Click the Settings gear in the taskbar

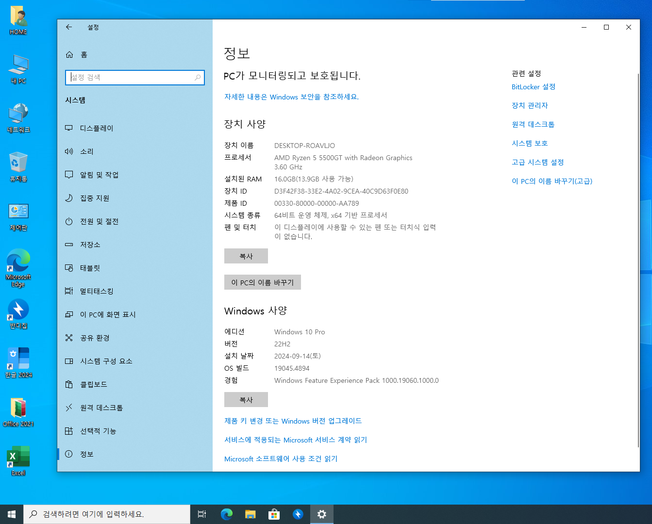[x=322, y=514]
